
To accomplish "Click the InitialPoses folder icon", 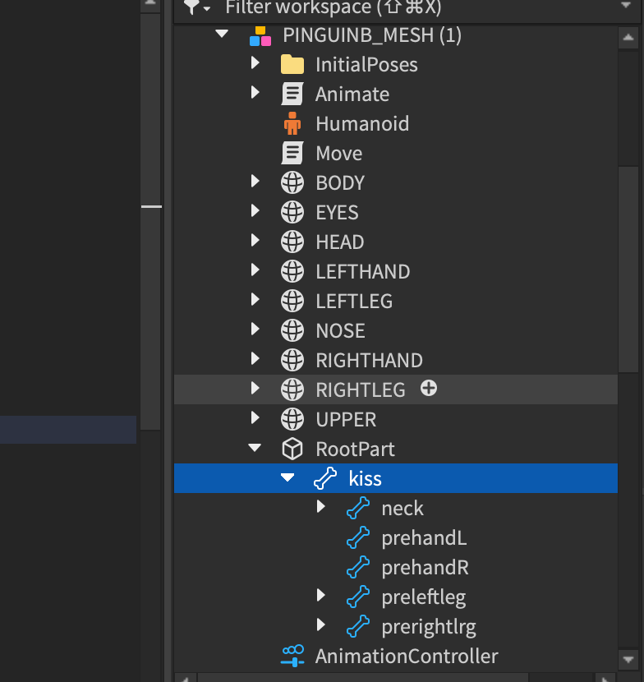I will [292, 65].
